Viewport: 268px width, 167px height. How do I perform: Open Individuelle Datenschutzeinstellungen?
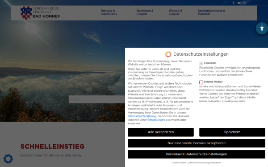coord(197,154)
